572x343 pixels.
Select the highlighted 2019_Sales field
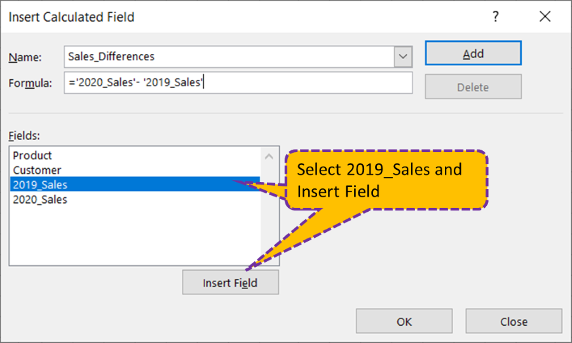pos(41,184)
